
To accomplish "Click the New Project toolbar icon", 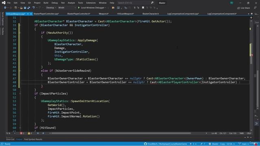I will (x=15, y=8).
